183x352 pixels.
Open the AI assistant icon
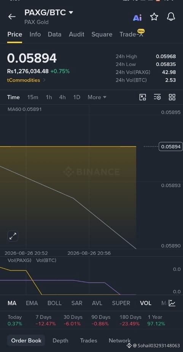137,17
